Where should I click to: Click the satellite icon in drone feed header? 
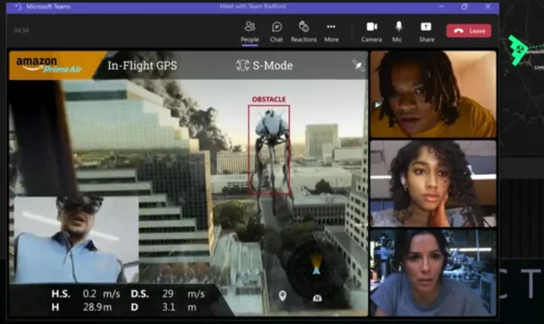point(358,65)
